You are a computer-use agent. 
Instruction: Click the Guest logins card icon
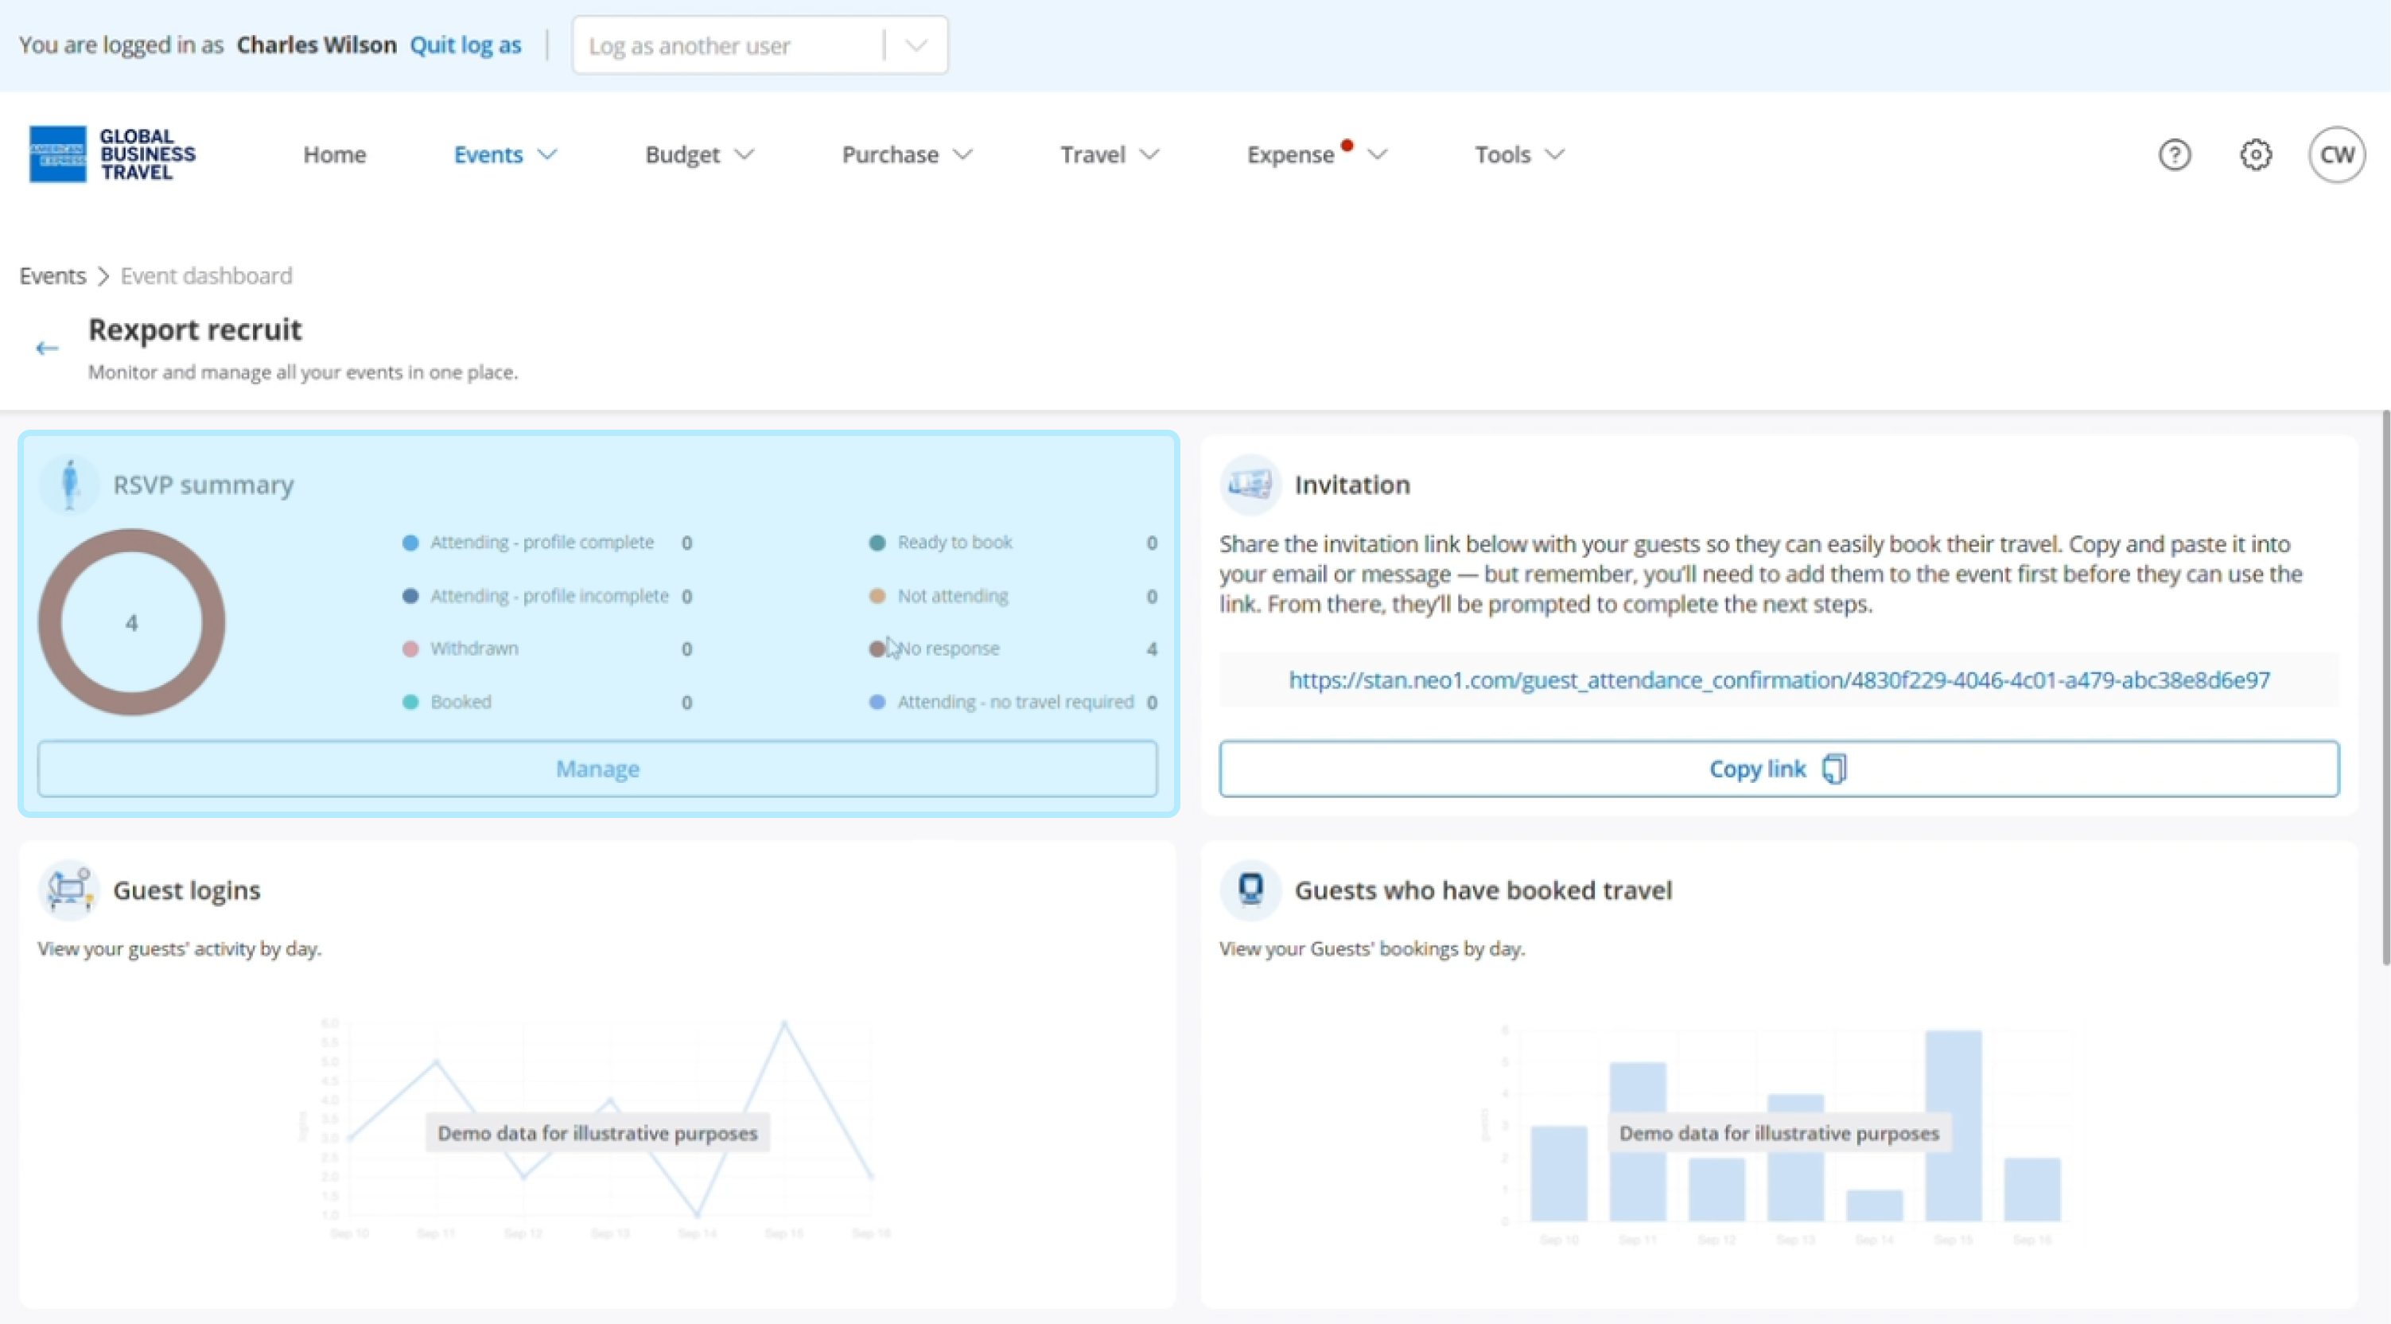tap(70, 890)
